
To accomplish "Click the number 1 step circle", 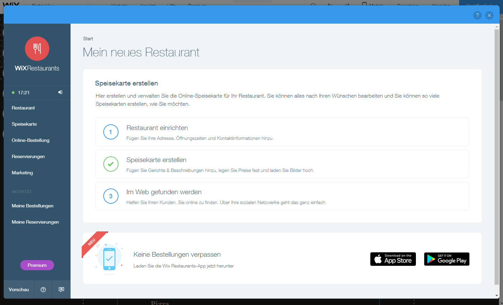I will coord(111,132).
